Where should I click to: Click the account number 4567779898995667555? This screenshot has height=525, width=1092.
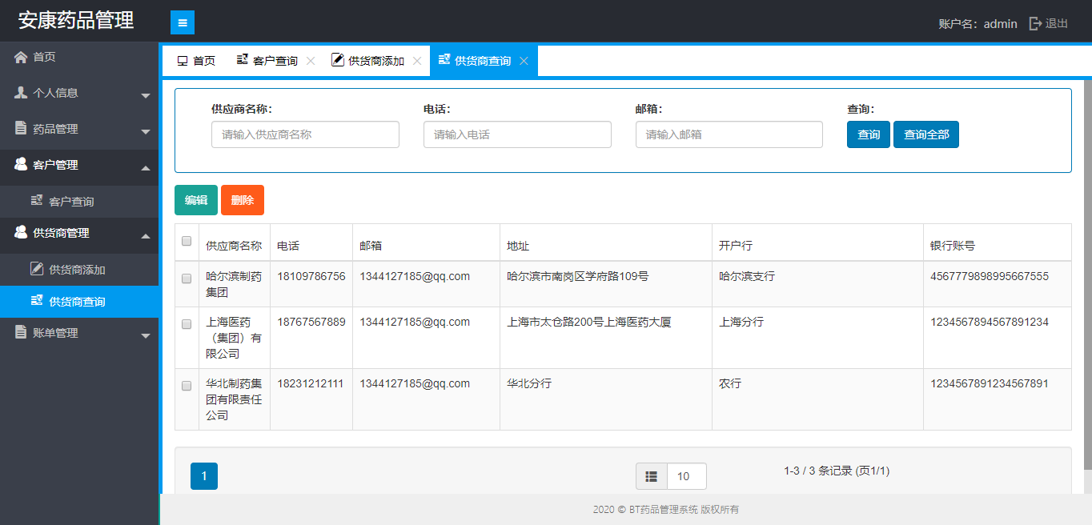[990, 276]
